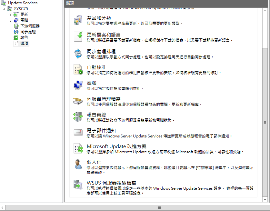Open the 產品和分類 option
Viewport: 270px width, 211px height.
click(99, 18)
